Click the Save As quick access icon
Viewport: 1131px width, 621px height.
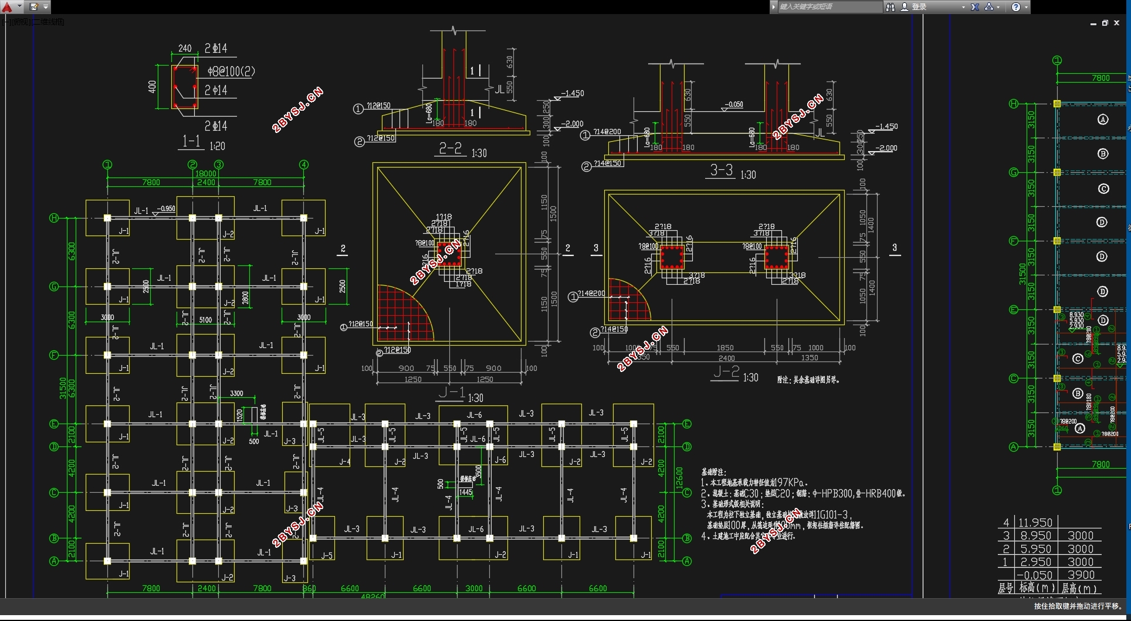(x=33, y=7)
